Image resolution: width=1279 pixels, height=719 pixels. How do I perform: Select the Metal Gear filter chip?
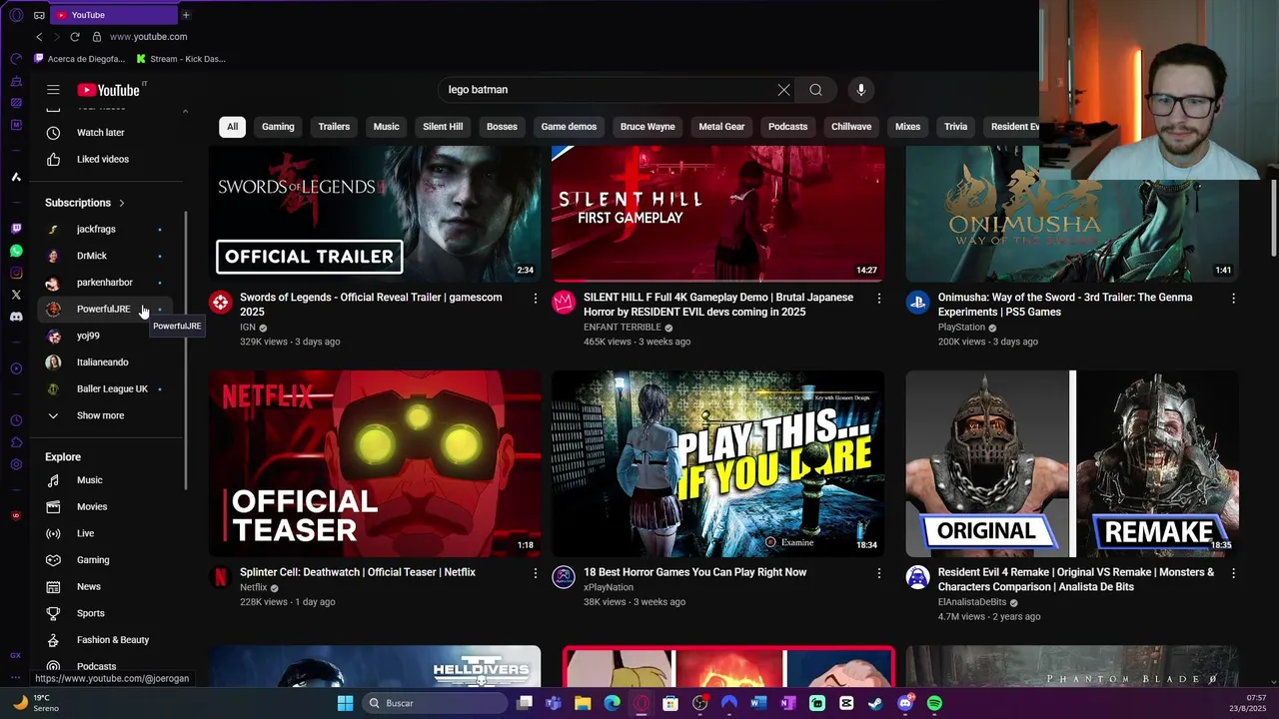coord(721,127)
